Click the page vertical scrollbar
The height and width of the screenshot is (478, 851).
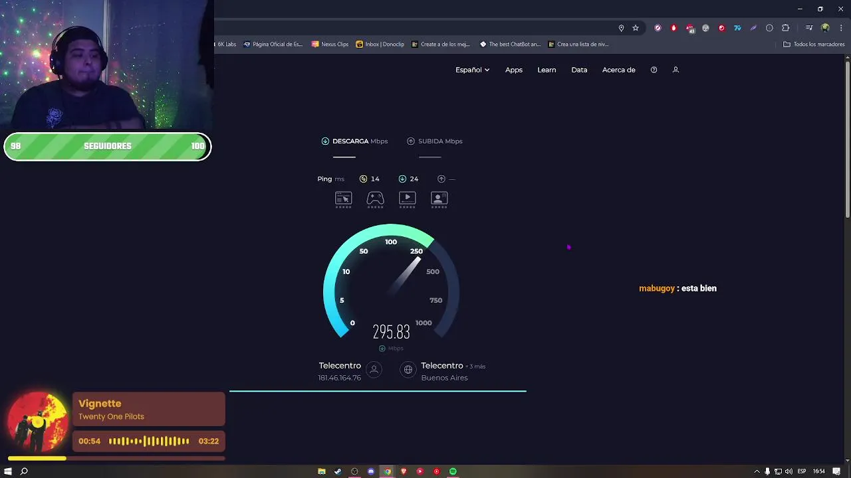(847, 139)
